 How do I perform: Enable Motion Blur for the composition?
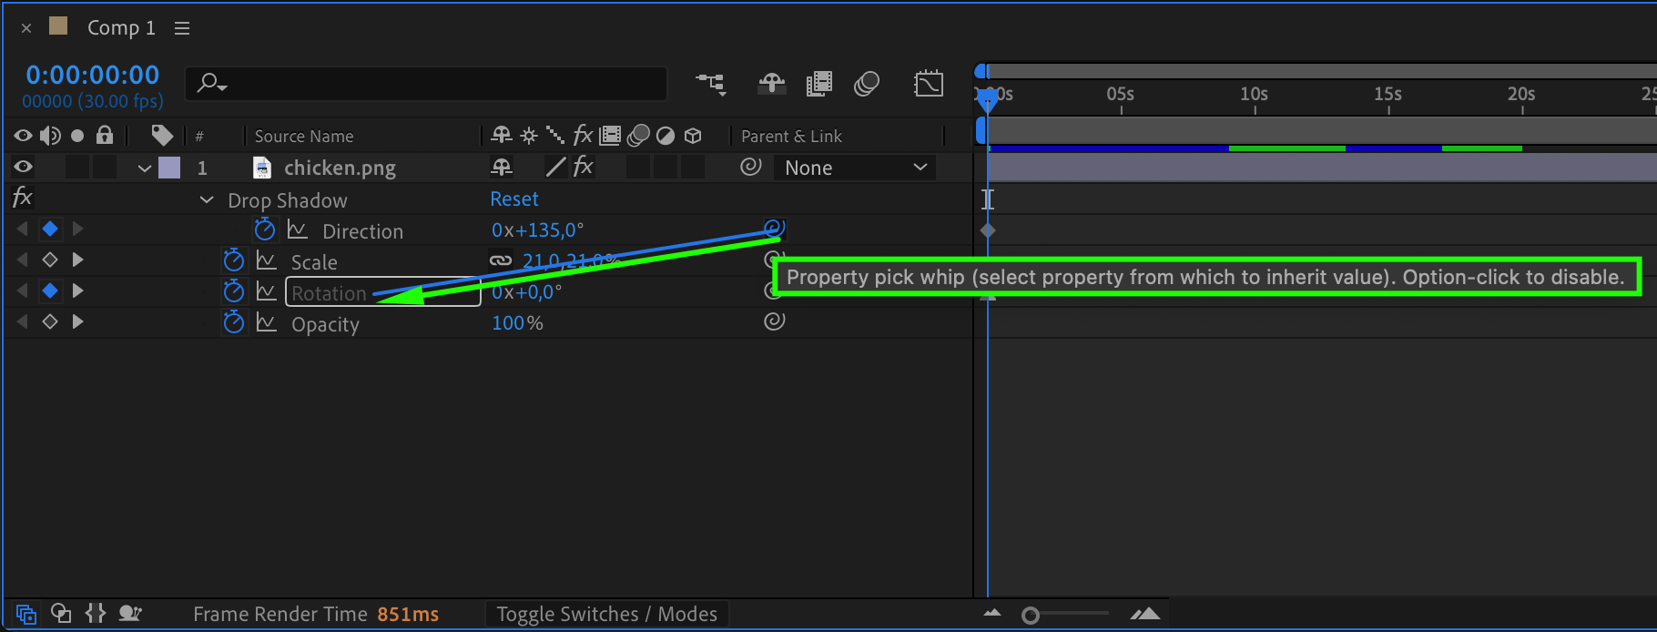point(867,84)
